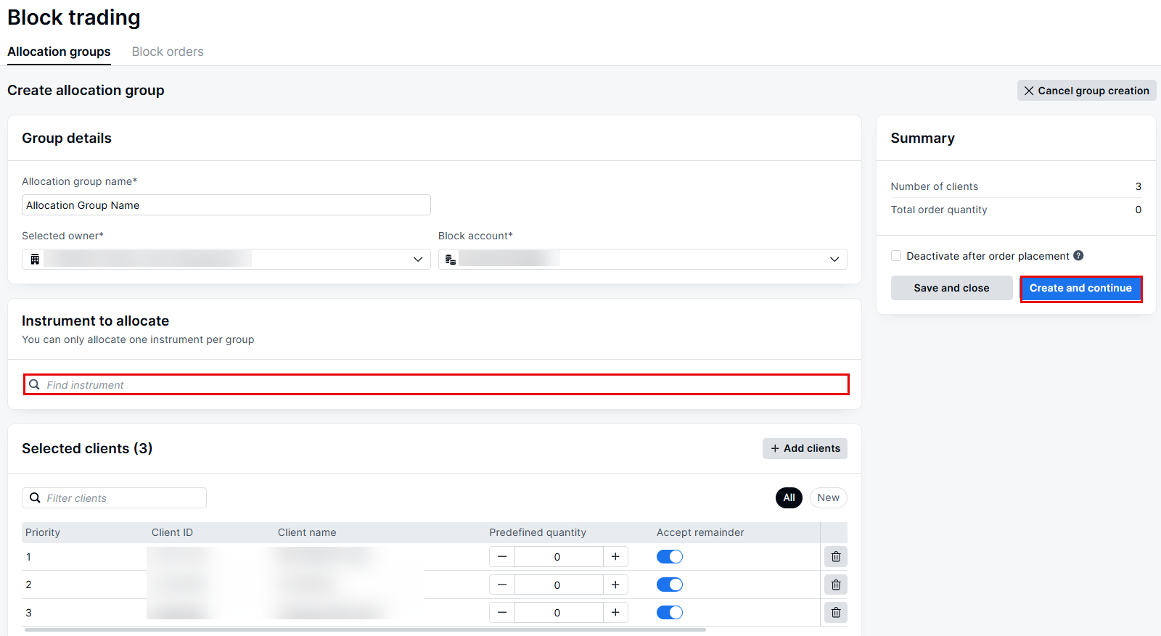The image size is (1161, 636).
Task: Click plus stepper on priority 3 client row
Action: [615, 613]
